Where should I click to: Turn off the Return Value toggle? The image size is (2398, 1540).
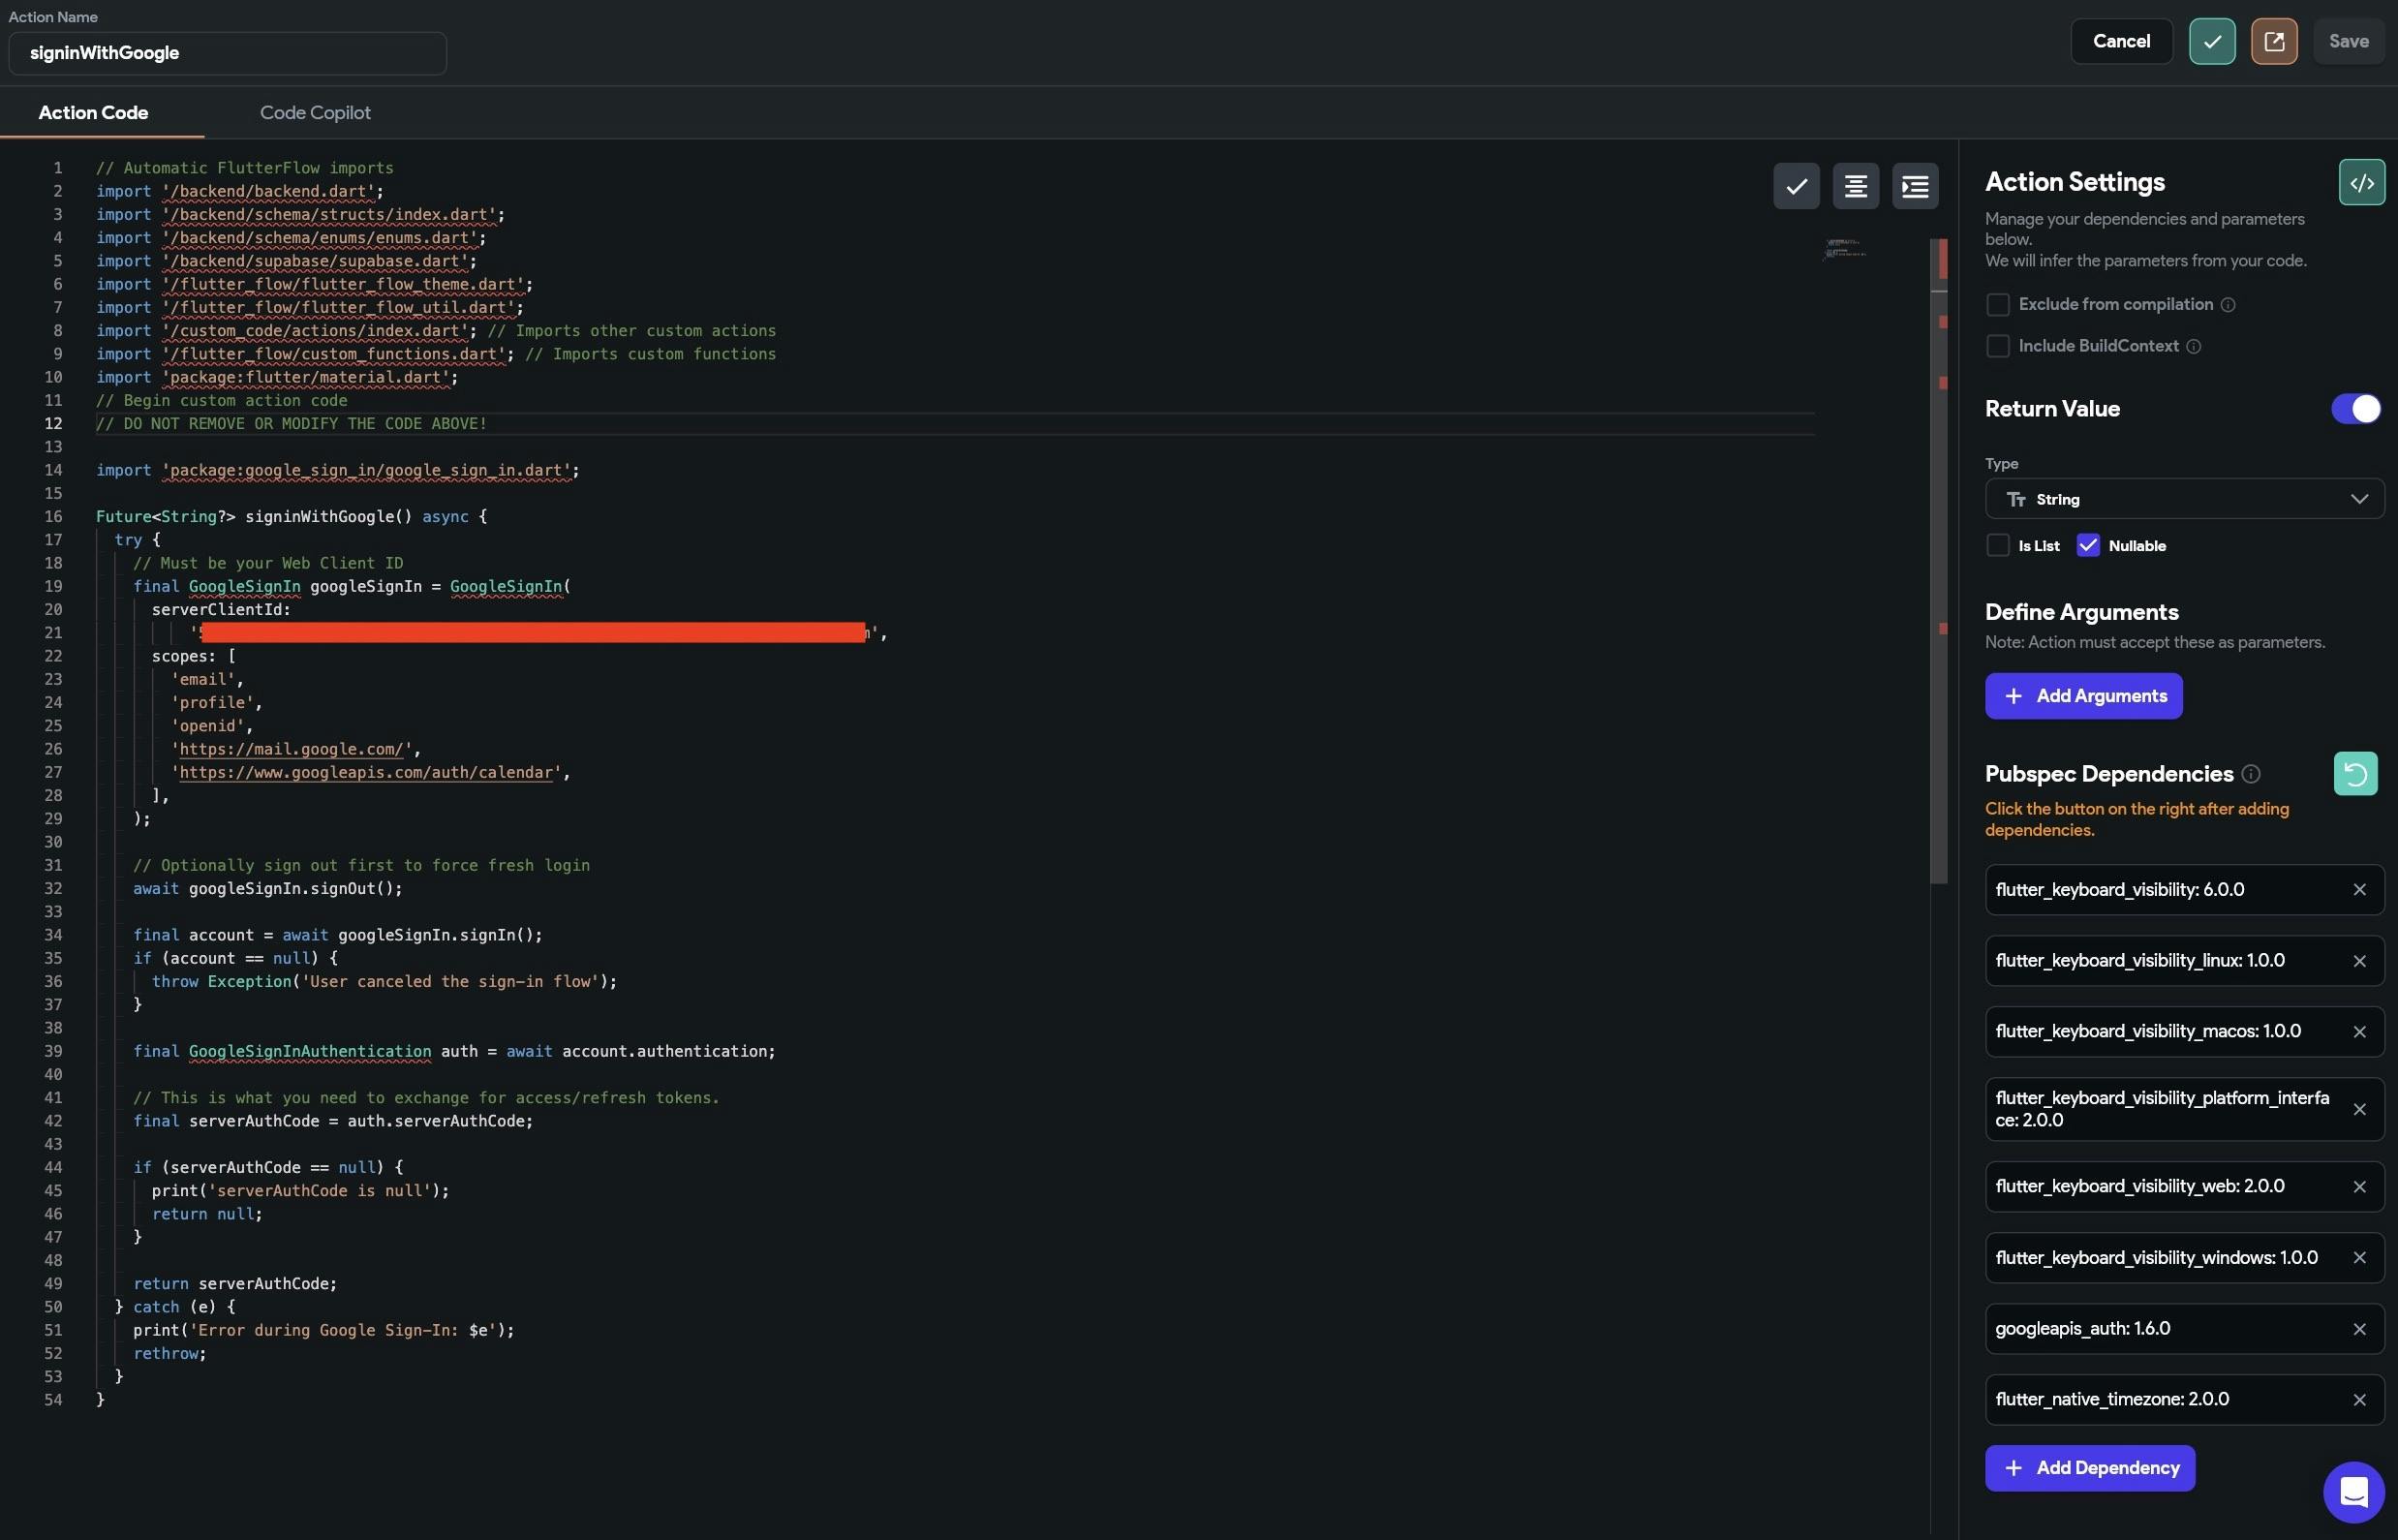pyautogui.click(x=2355, y=408)
